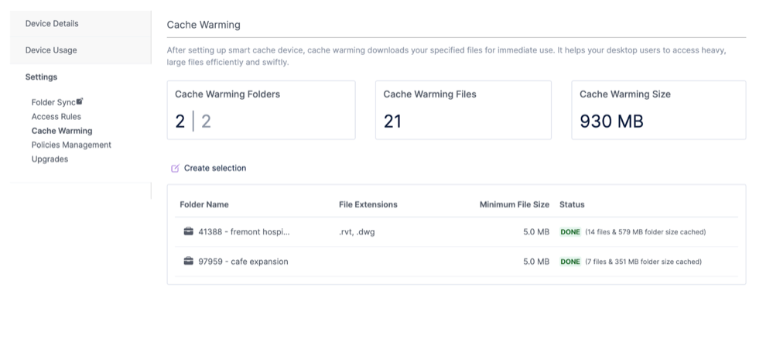This screenshot has width=773, height=349.
Task: Open Access Rules settings
Action: click(x=56, y=117)
